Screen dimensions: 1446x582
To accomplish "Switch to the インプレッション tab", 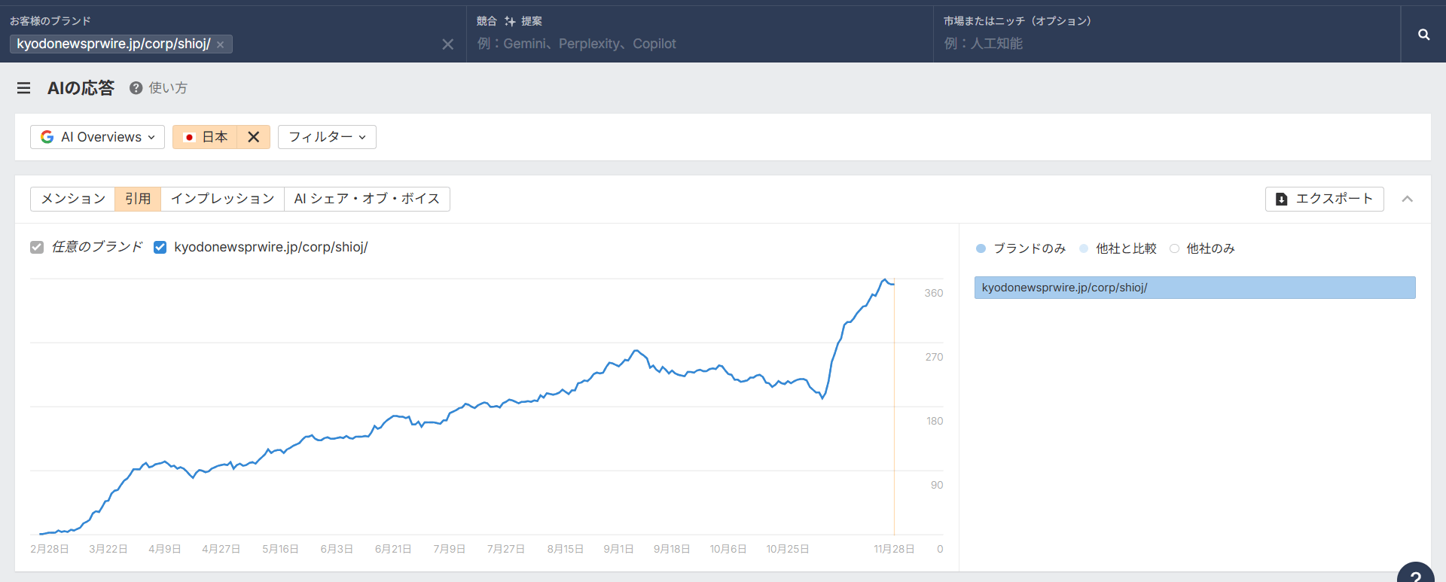I will click(x=222, y=199).
